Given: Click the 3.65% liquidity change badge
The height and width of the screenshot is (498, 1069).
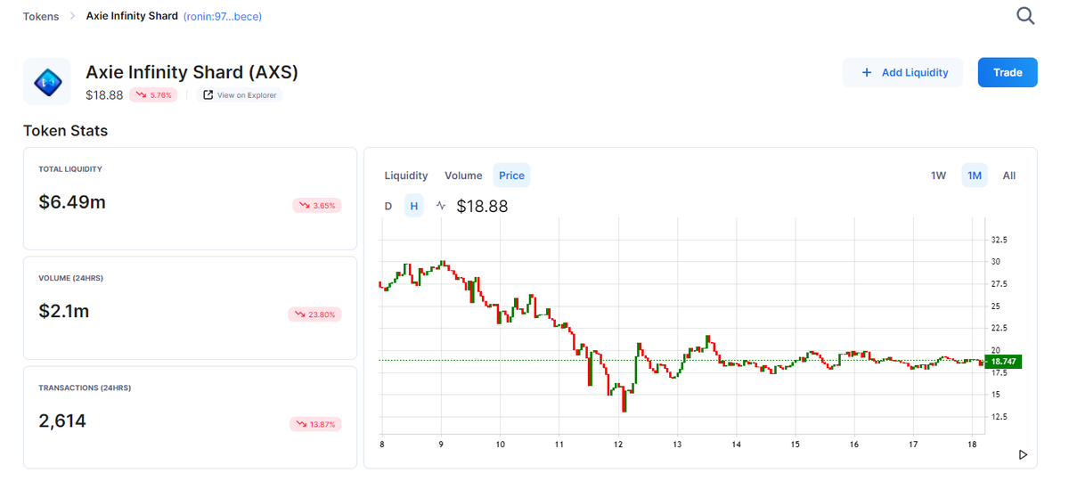Looking at the screenshot, I should tap(317, 206).
